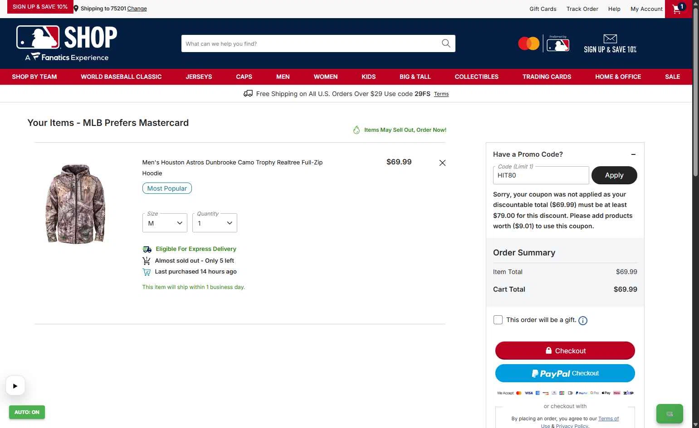
Task: Click the green chat widget icon
Action: pos(670,414)
